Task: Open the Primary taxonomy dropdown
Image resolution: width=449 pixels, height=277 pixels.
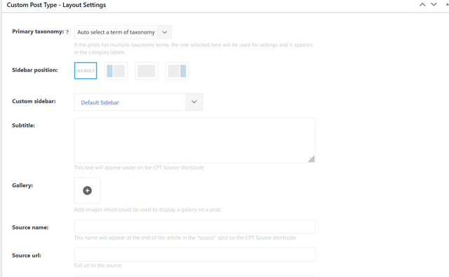Action: coord(123,32)
